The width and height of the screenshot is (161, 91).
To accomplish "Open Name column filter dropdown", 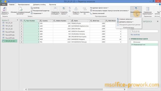I will coord(88,21).
